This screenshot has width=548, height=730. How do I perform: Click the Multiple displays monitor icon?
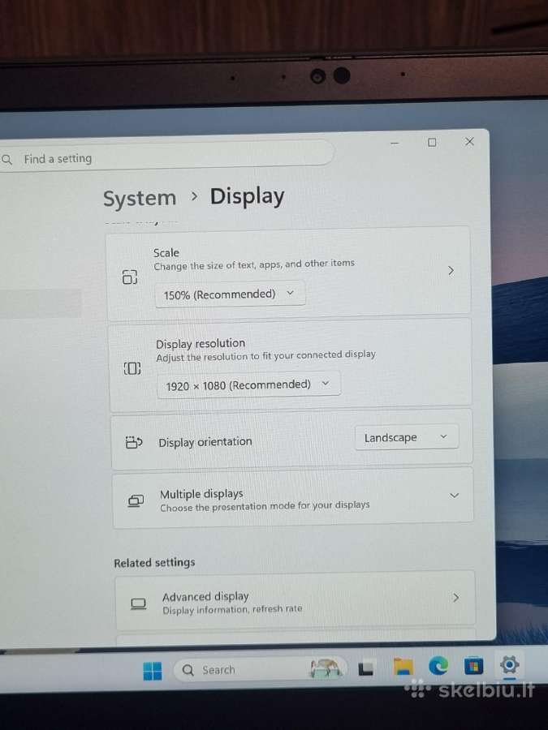(136, 500)
